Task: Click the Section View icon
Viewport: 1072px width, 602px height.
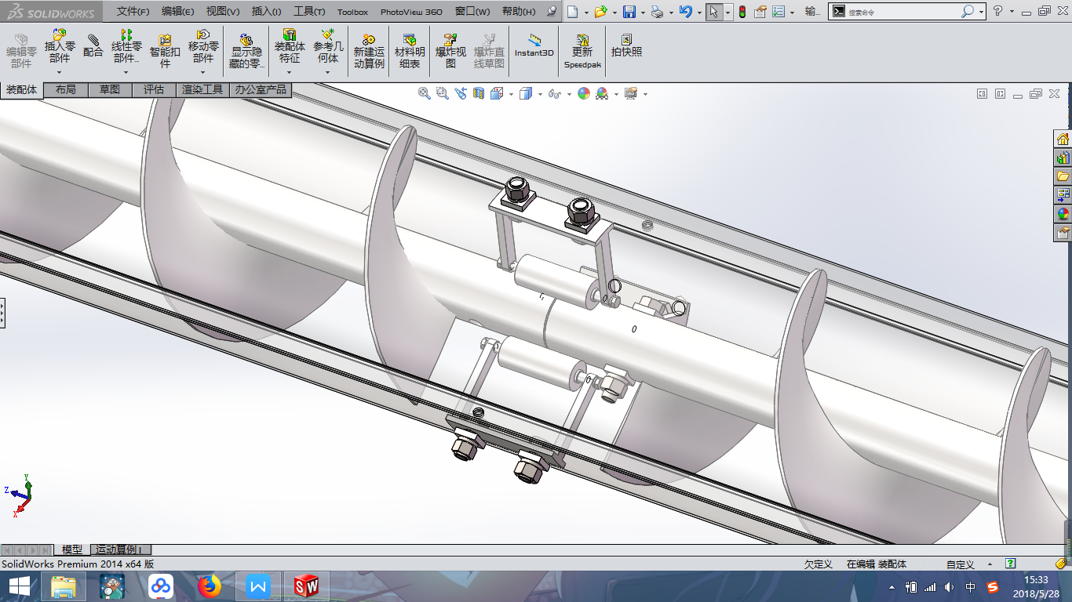Action: (478, 93)
